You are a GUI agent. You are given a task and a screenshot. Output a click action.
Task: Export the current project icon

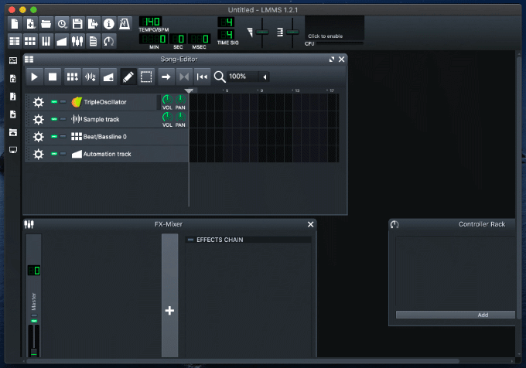[93, 24]
